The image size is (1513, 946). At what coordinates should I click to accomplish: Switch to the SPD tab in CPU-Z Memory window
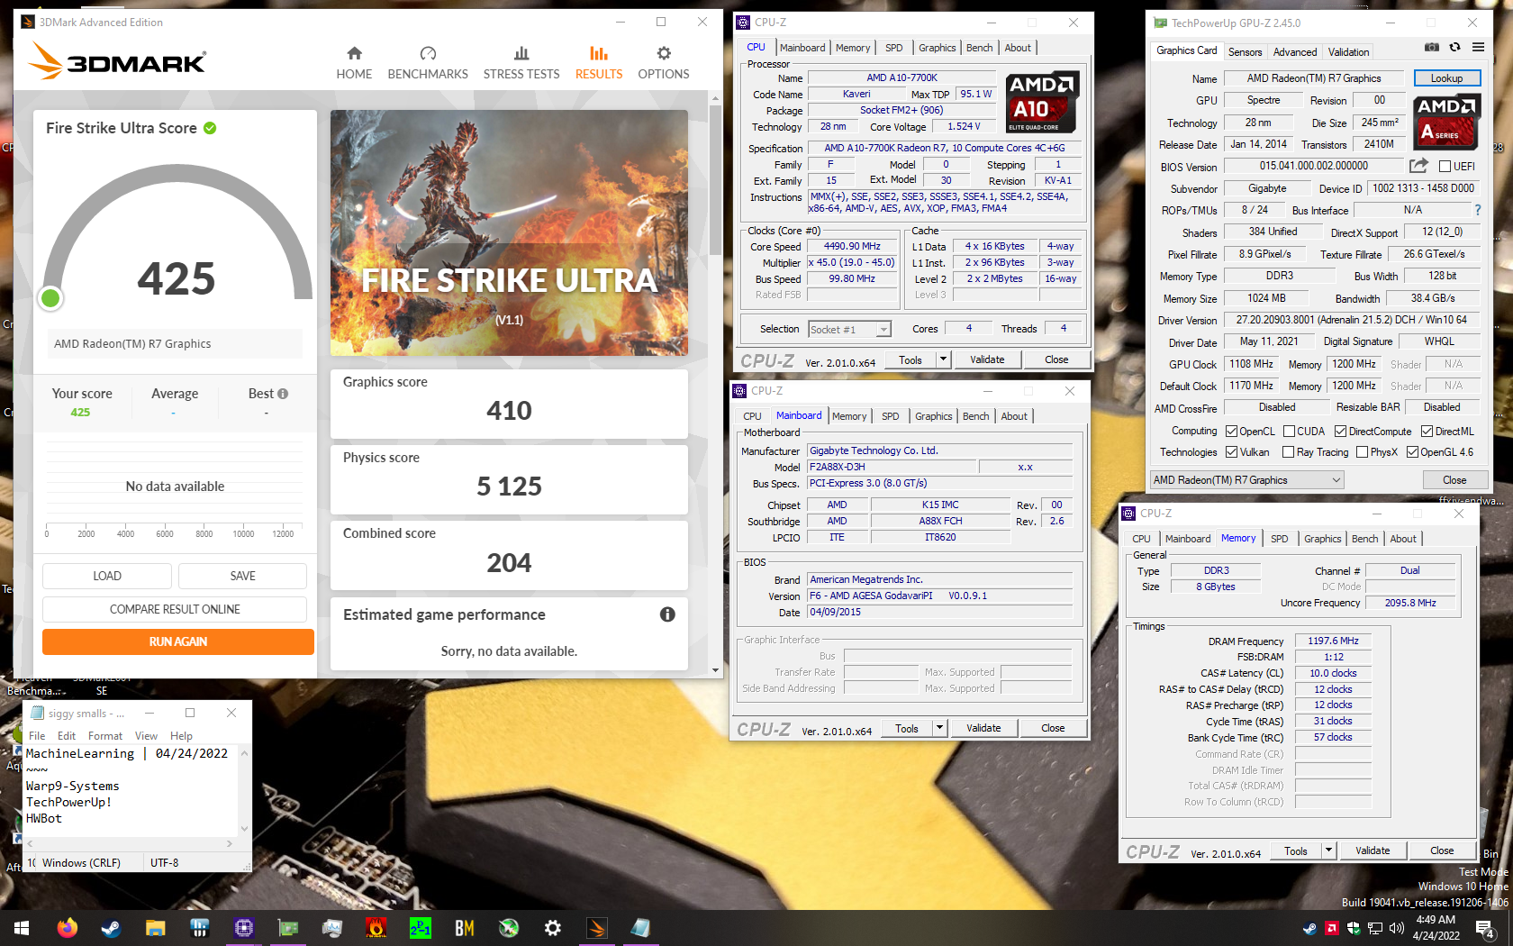tap(1279, 539)
